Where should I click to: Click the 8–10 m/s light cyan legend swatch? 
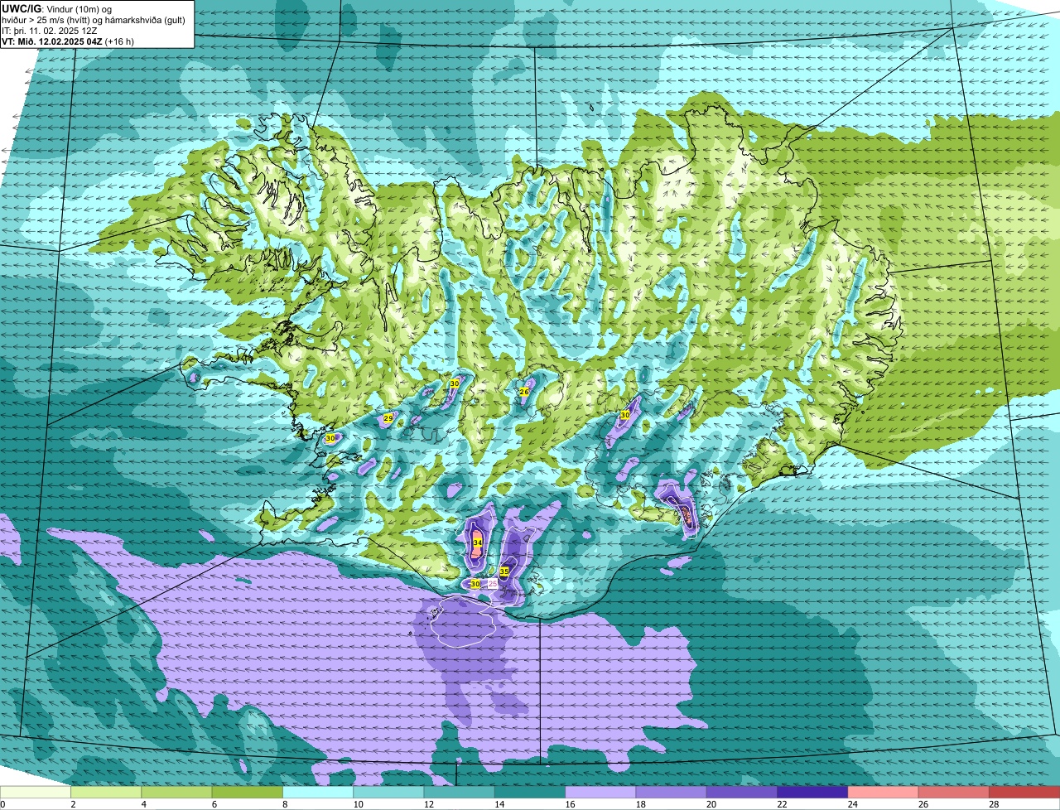pos(318,792)
